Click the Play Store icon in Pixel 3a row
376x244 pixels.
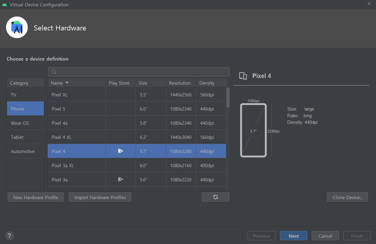120,179
